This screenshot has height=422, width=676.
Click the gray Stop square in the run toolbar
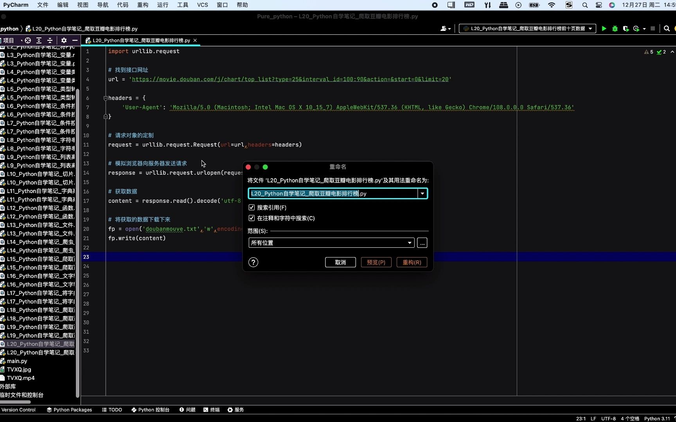[653, 29]
